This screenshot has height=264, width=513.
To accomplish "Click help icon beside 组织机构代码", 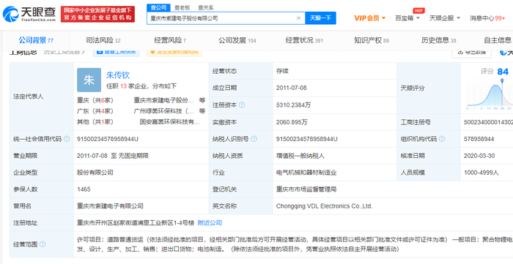I will [x=442, y=139].
